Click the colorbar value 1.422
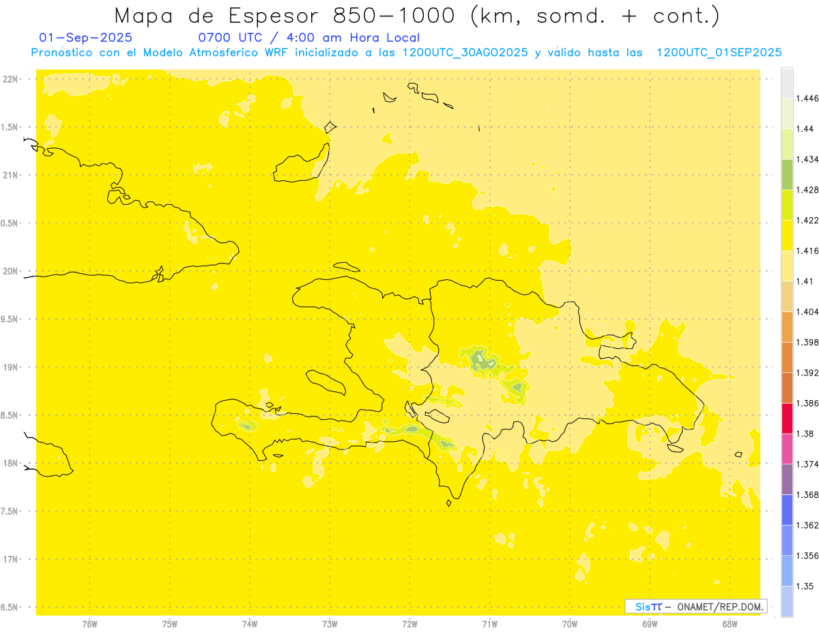The width and height of the screenshot is (819, 633). point(809,220)
